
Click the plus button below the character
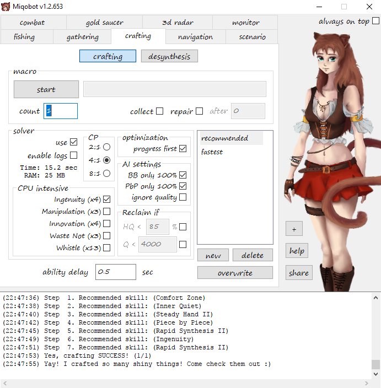click(x=294, y=229)
